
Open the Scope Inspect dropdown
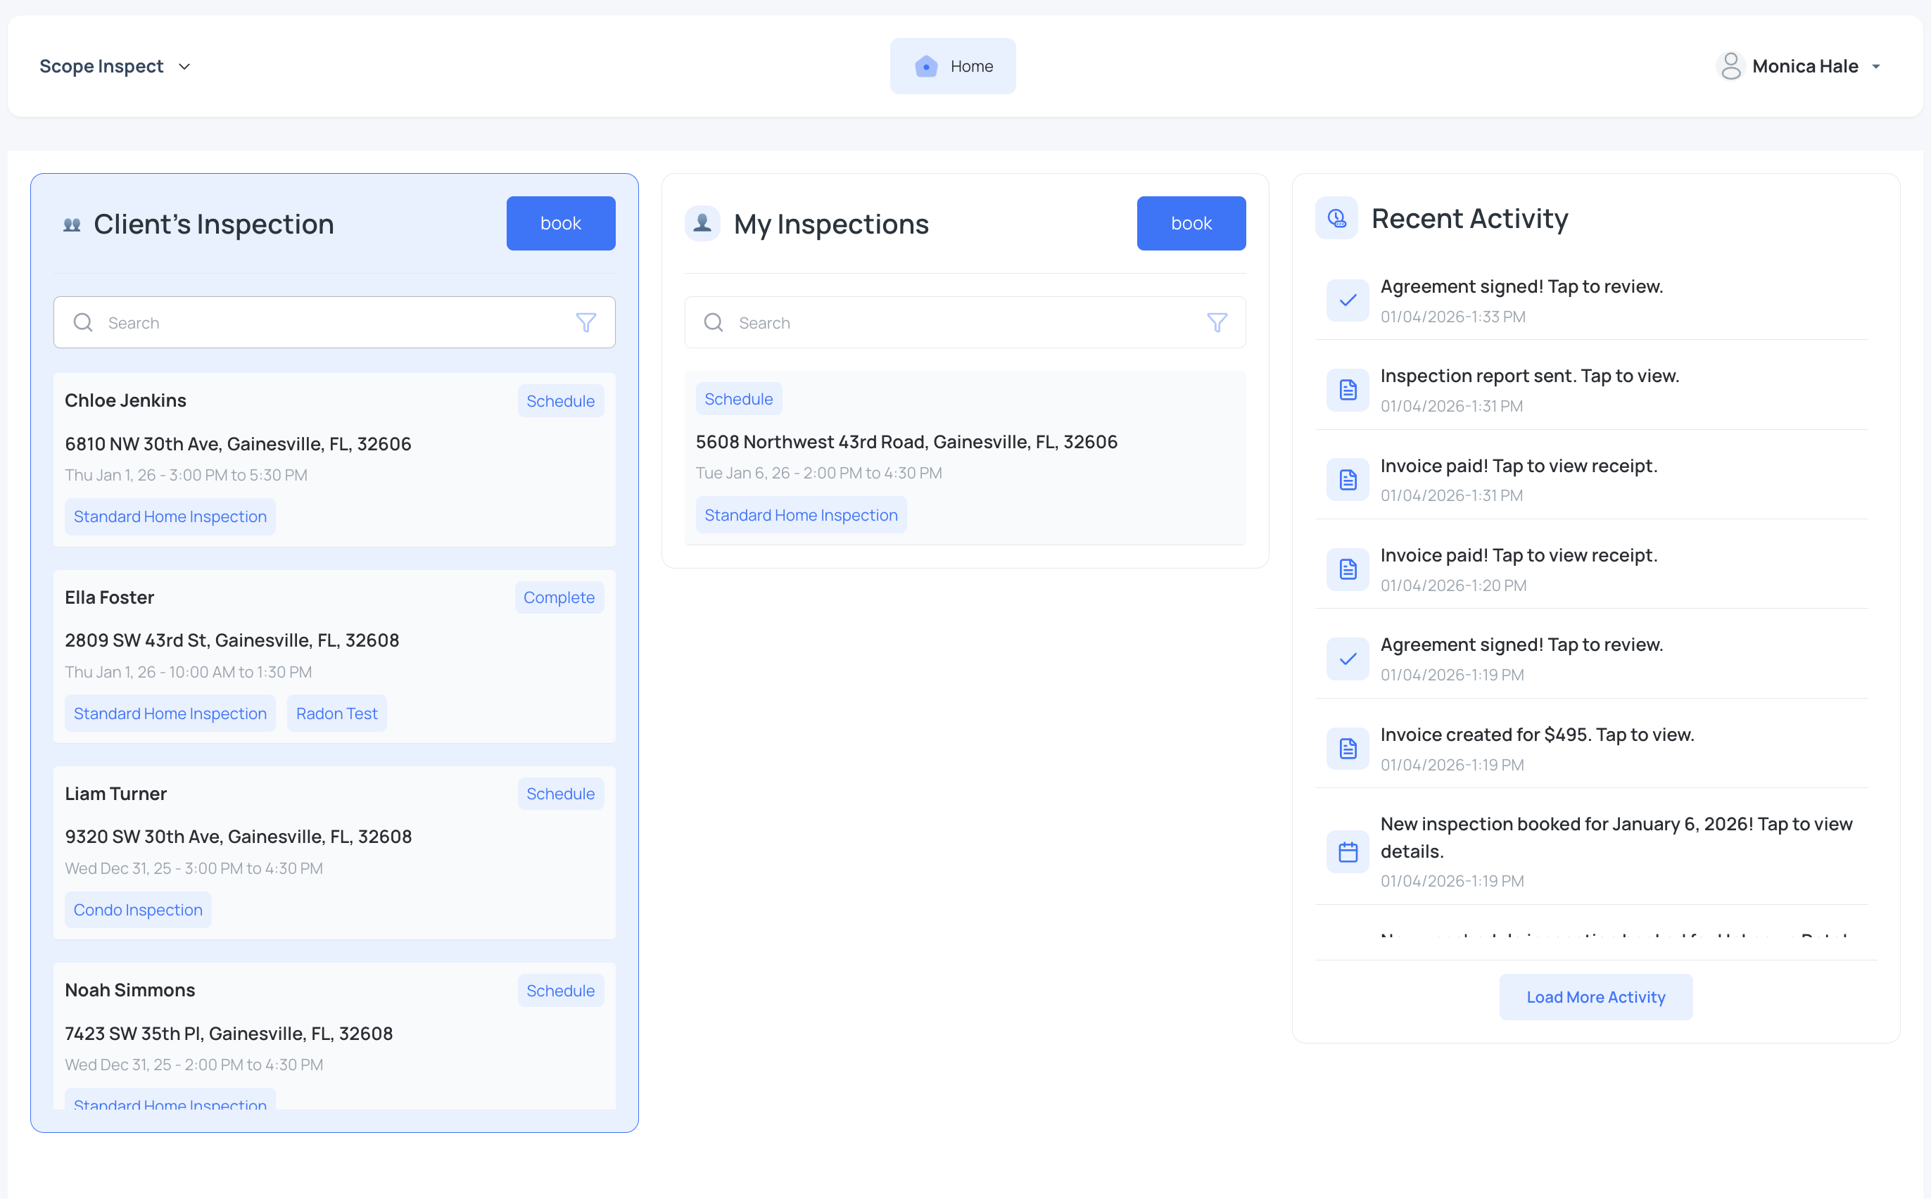click(101, 66)
